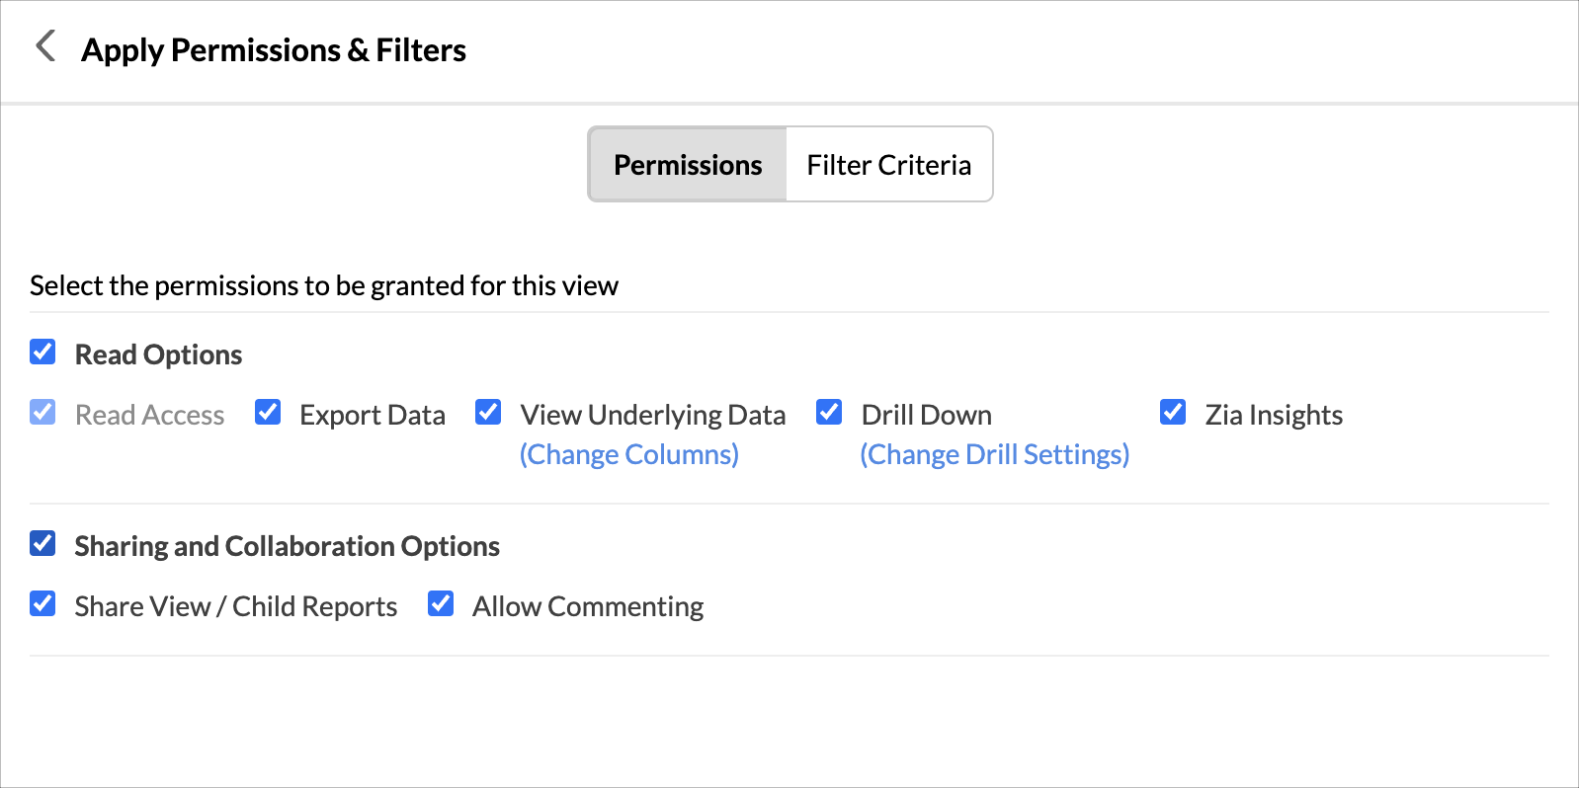Click the Export Data label text
The height and width of the screenshot is (788, 1579).
(372, 415)
